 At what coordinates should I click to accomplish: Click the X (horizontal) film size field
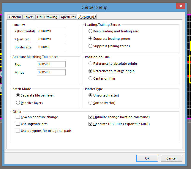point(51,31)
